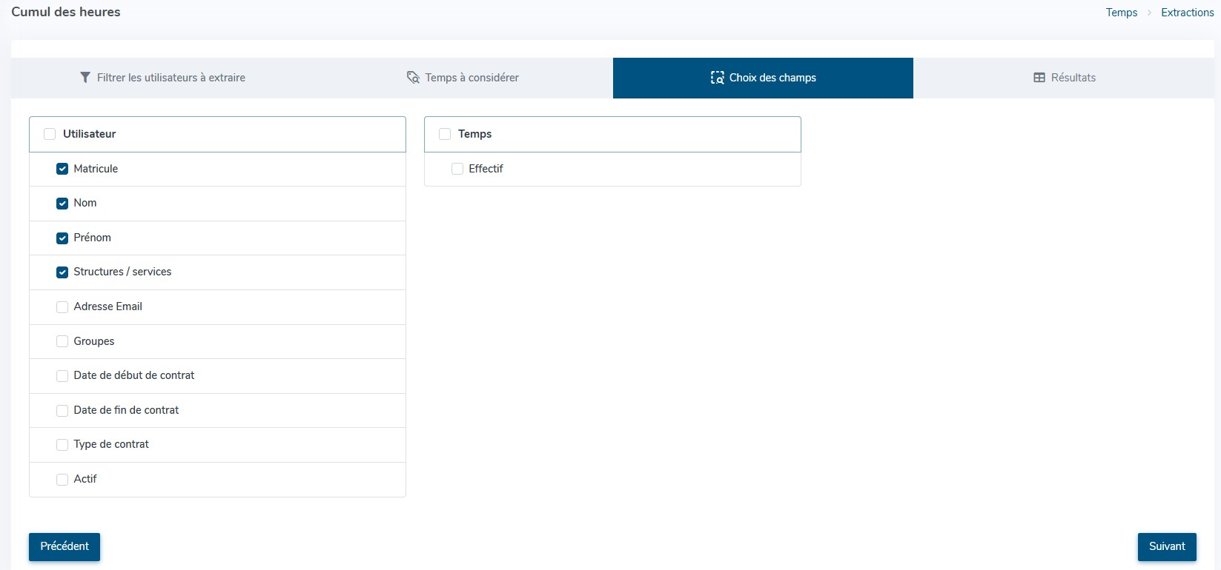
Task: Check the Effectif field under Temps
Action: (x=457, y=169)
